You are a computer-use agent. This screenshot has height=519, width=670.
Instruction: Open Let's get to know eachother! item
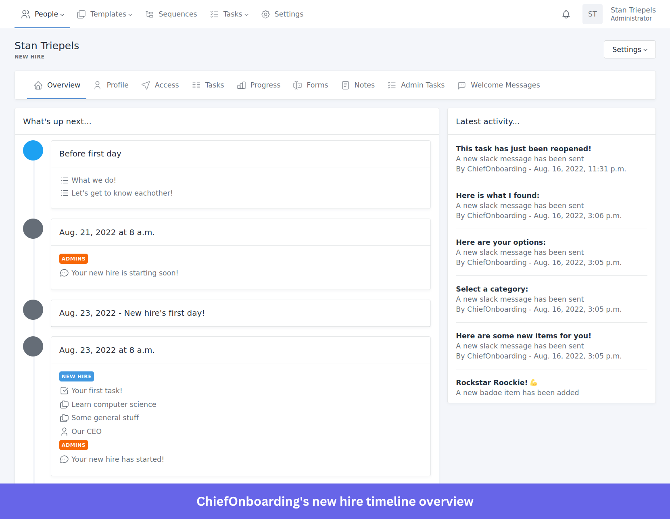click(x=122, y=193)
